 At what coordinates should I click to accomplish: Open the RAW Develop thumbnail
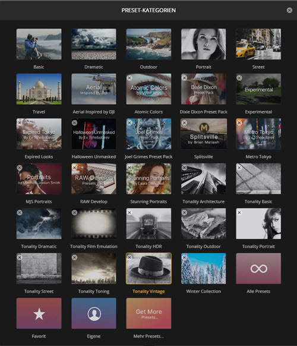pos(94,179)
